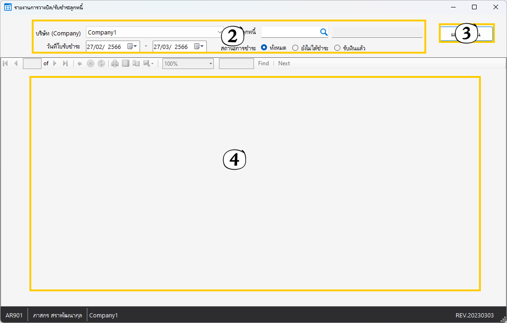Choose the รับเงินแล้ว radio option

pos(337,48)
